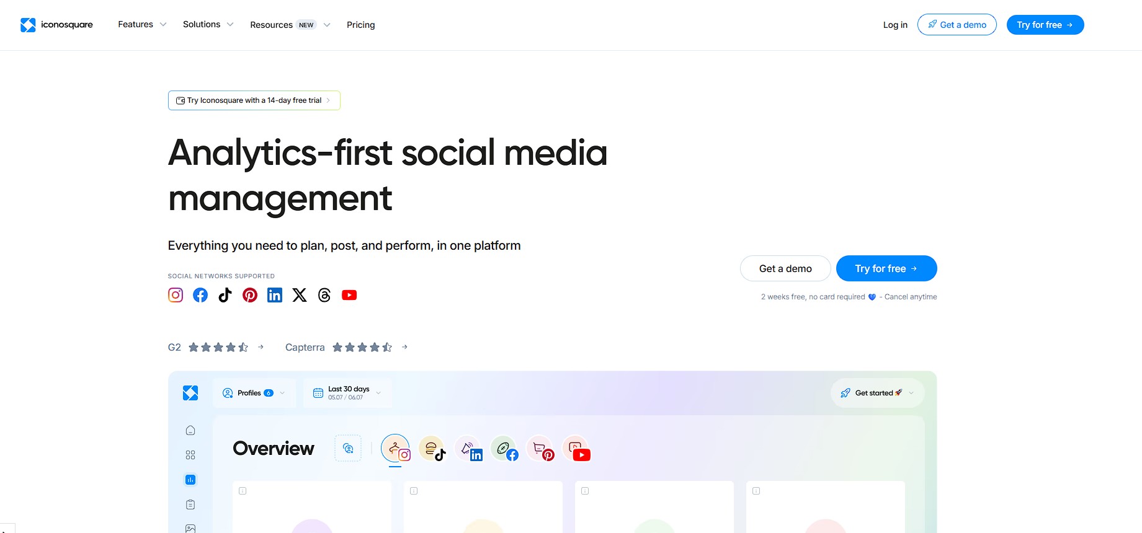The width and height of the screenshot is (1142, 533).
Task: Click the profile search icon beside Overview
Action: coord(348,448)
